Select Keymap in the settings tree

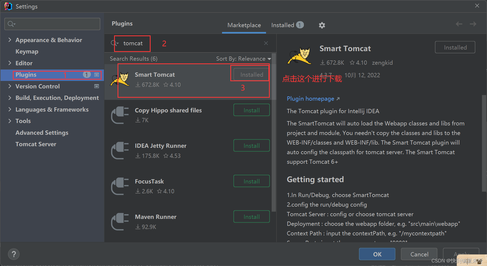tap(27, 52)
